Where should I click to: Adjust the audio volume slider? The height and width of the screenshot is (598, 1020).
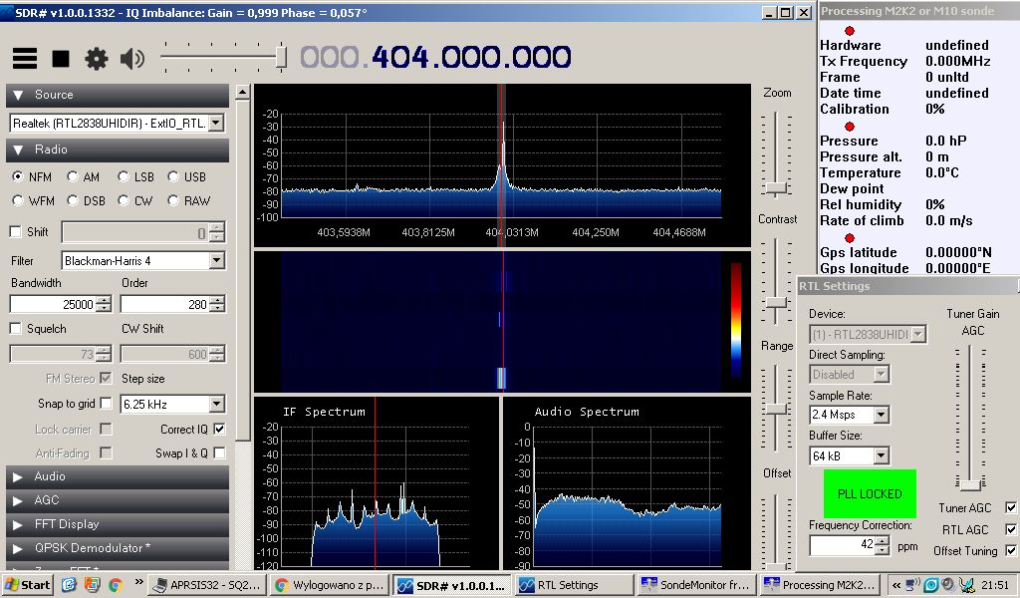pyautogui.click(x=281, y=57)
